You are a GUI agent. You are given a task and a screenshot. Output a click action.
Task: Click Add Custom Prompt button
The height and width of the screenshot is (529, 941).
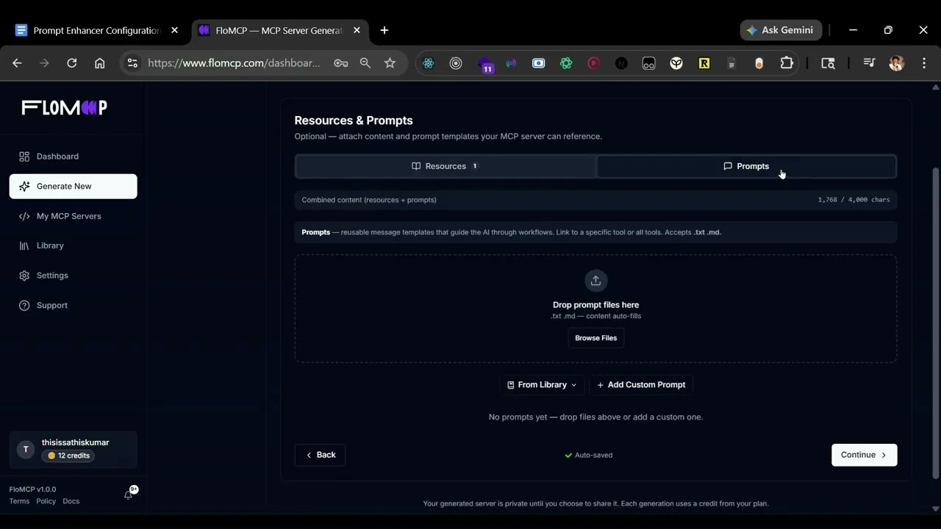[641, 385]
